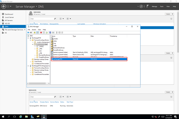
Task: Open the Servers TASKS dropdown
Action: pos(169,14)
